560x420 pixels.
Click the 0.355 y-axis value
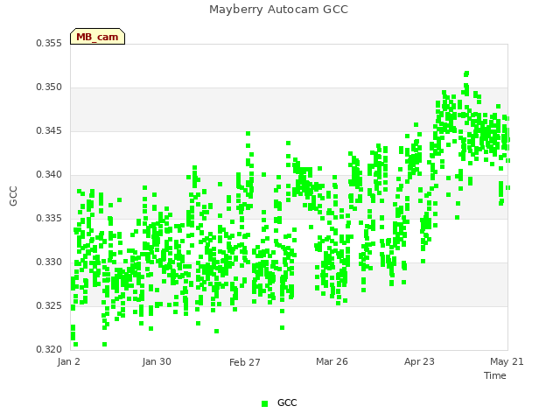click(49, 43)
